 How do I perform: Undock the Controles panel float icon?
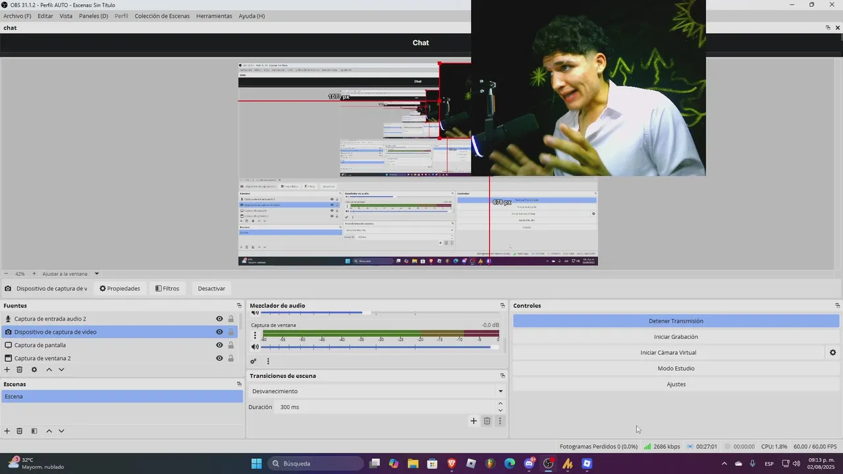pyautogui.click(x=838, y=305)
